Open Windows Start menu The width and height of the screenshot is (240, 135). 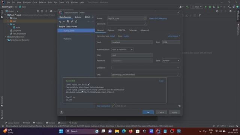point(61,131)
